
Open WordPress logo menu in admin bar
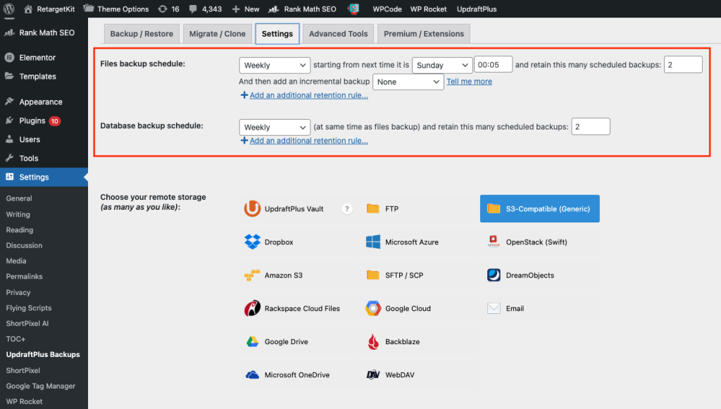click(8, 8)
